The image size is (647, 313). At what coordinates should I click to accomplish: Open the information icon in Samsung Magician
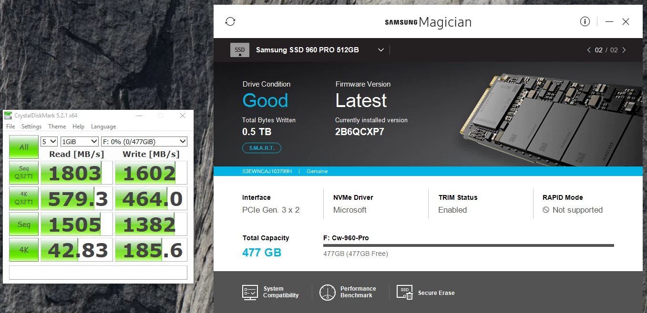(585, 21)
